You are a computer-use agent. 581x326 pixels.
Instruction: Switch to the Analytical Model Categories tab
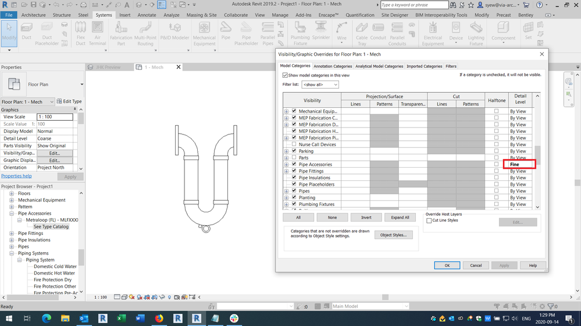click(379, 66)
